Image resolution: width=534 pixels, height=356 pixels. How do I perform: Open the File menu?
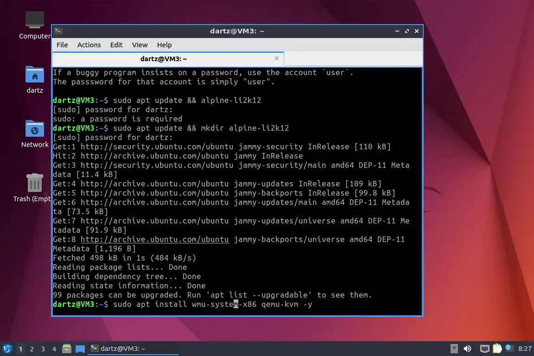pyautogui.click(x=62, y=45)
